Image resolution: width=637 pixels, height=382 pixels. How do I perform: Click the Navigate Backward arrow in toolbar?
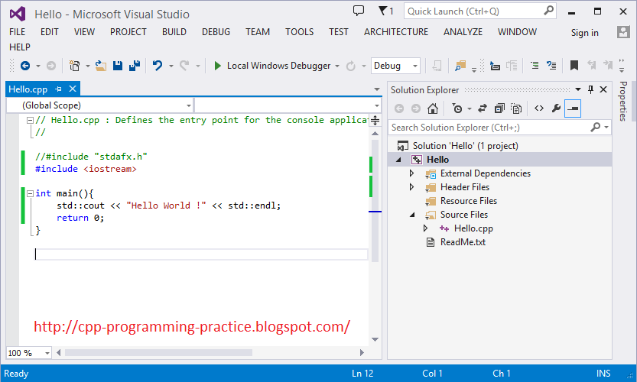pyautogui.click(x=25, y=66)
